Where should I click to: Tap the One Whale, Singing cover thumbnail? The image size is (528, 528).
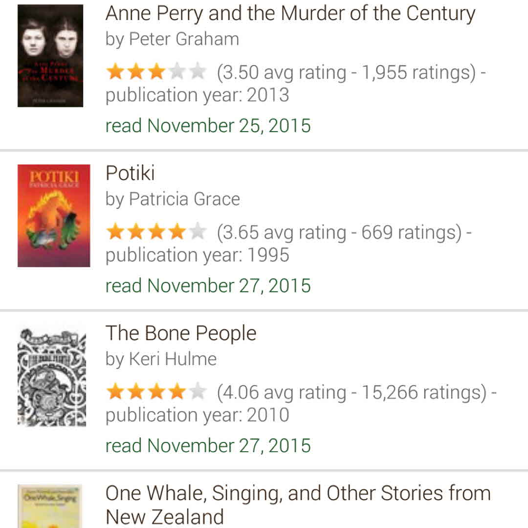coord(50,506)
